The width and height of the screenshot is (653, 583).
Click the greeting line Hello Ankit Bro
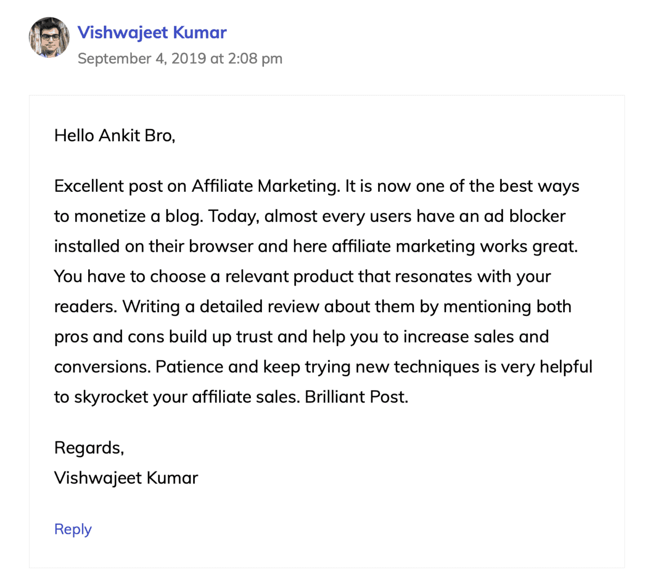point(115,135)
